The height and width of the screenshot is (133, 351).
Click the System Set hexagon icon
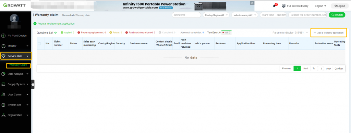[x=3, y=105]
